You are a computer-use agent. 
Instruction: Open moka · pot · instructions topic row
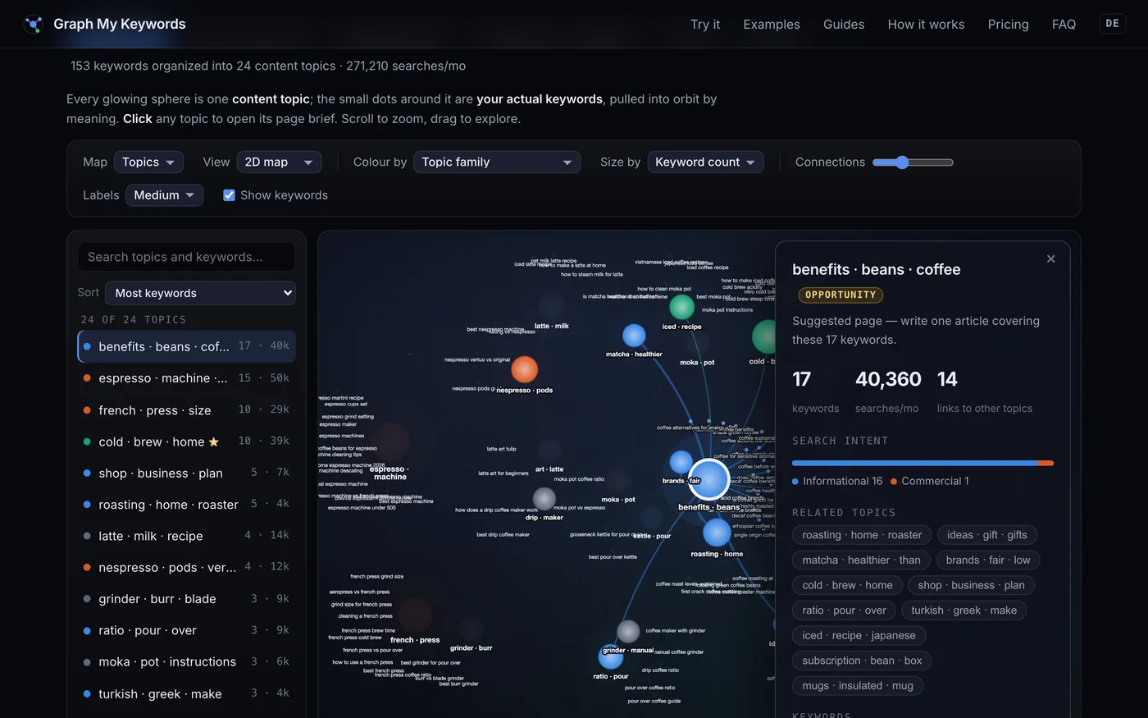point(186,662)
